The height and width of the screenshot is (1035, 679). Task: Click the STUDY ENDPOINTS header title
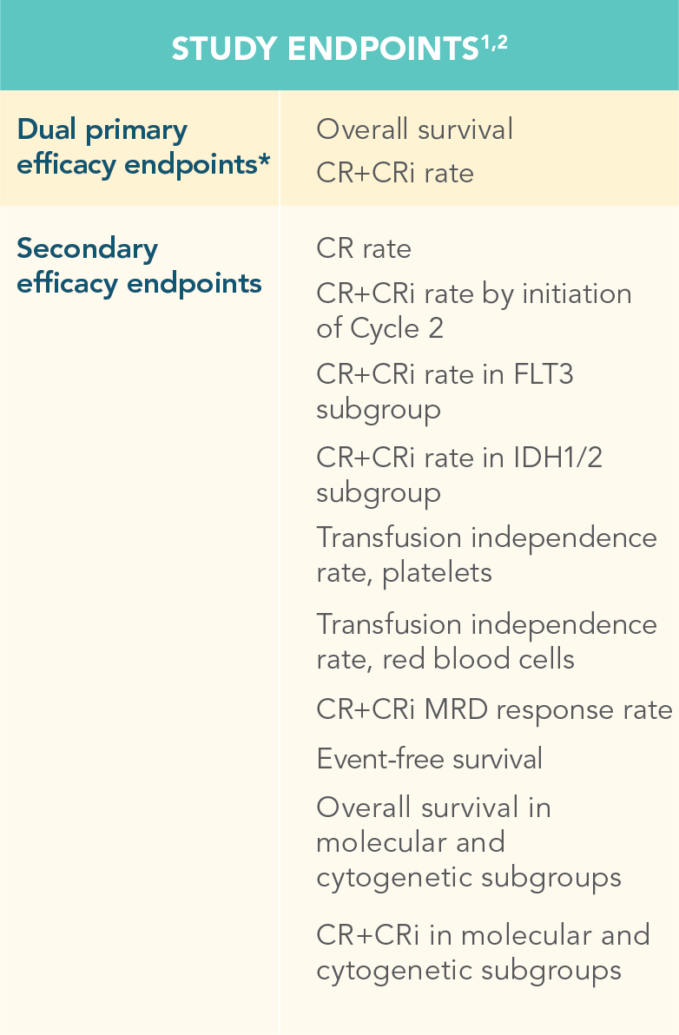(x=325, y=49)
